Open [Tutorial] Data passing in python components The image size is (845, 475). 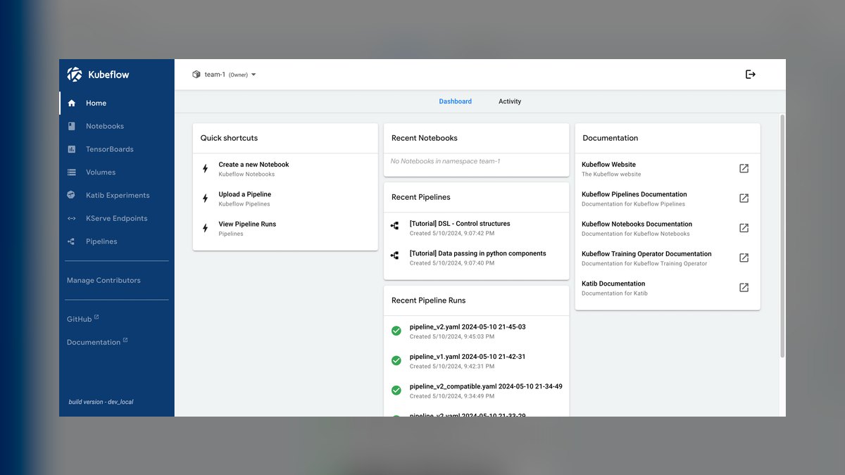[477, 258]
